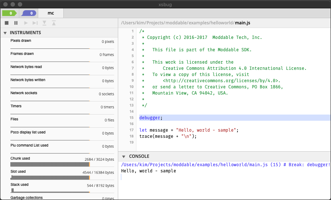
Task: Click the Pixels drawn instrument row
Action: tap(62, 44)
